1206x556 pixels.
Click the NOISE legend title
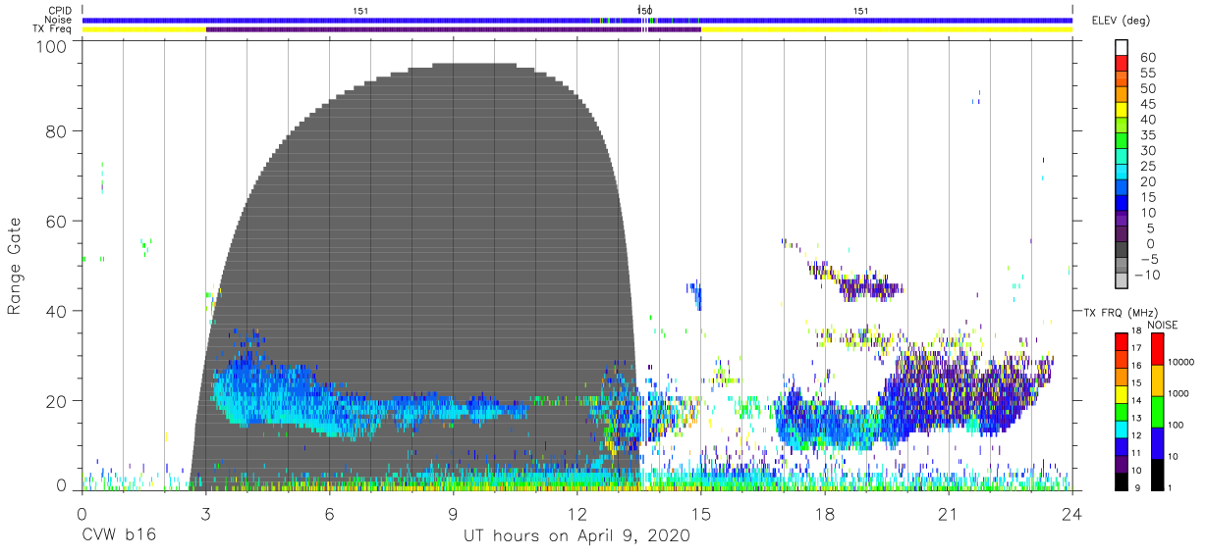click(1163, 325)
